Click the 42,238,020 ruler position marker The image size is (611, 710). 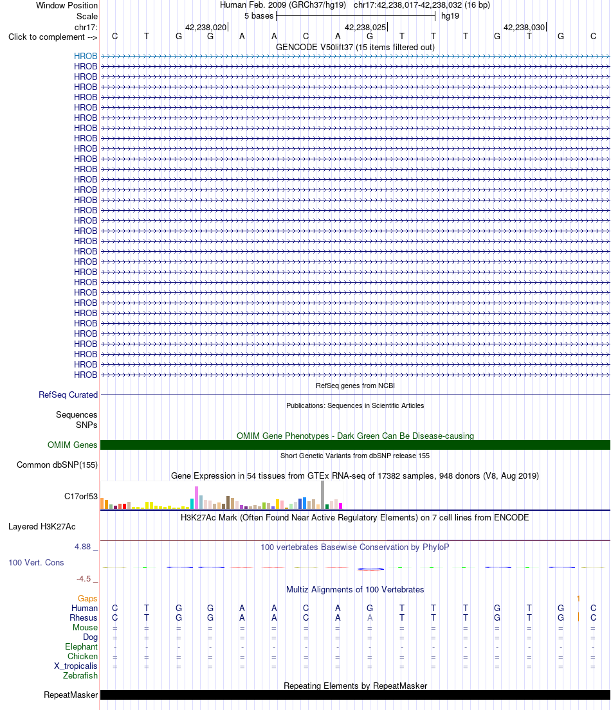click(206, 27)
